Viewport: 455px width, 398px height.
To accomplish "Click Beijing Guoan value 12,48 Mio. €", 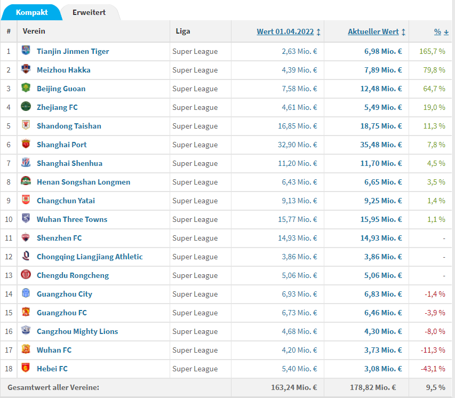I will click(x=381, y=89).
